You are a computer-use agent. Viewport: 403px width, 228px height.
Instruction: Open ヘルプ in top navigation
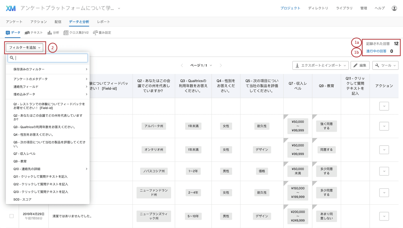point(380,8)
